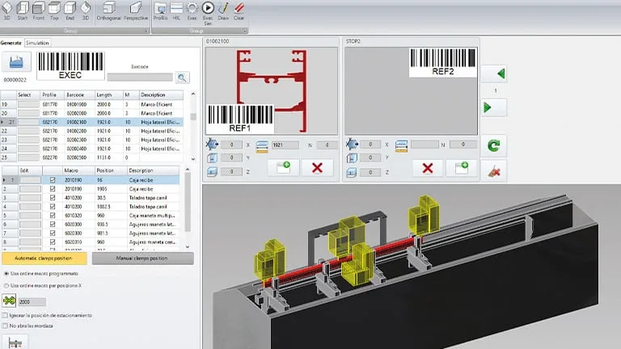Viewport: 621px width, 349px height.
Task: Toggle checkbox for macro row 5 Caja maneta
Action: coord(53,215)
